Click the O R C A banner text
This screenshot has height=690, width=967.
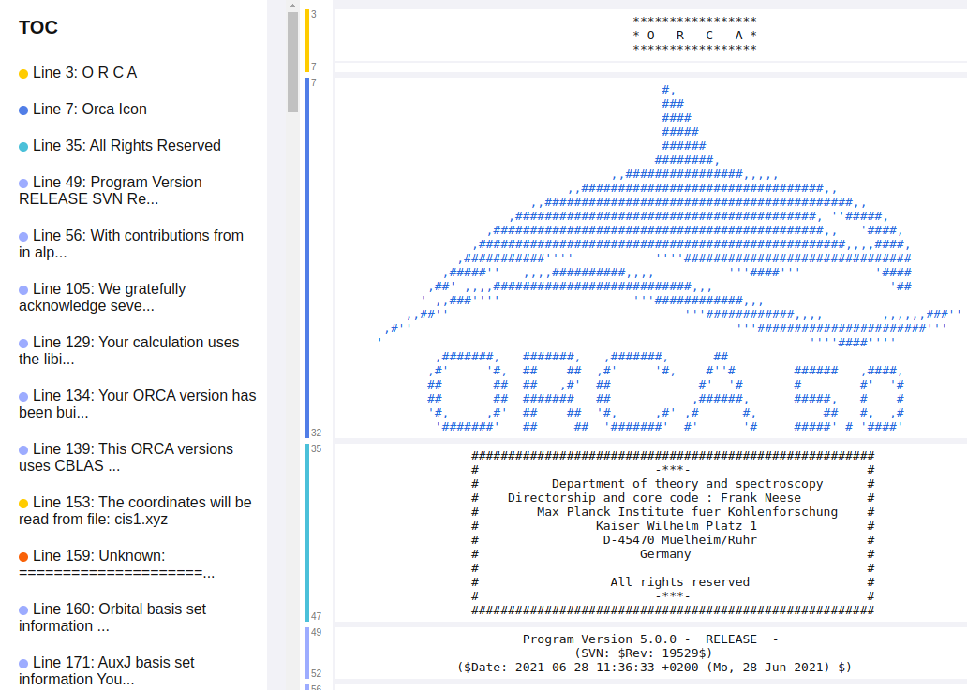point(695,36)
